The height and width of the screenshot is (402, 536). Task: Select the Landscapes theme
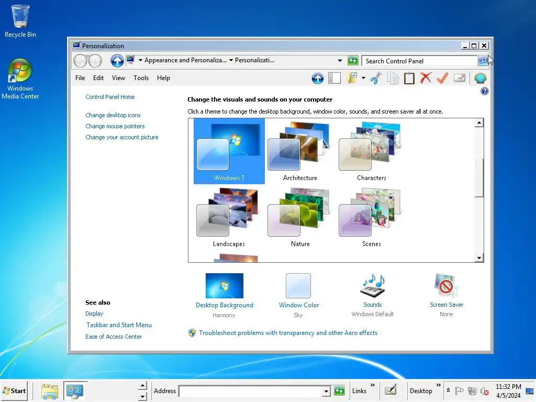click(229, 217)
